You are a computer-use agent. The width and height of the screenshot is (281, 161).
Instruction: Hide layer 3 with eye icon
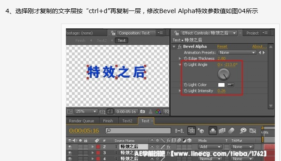coord(70,153)
